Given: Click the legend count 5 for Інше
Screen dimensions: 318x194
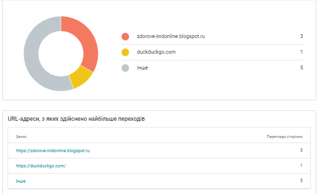Looking at the screenshot, I should [301, 68].
